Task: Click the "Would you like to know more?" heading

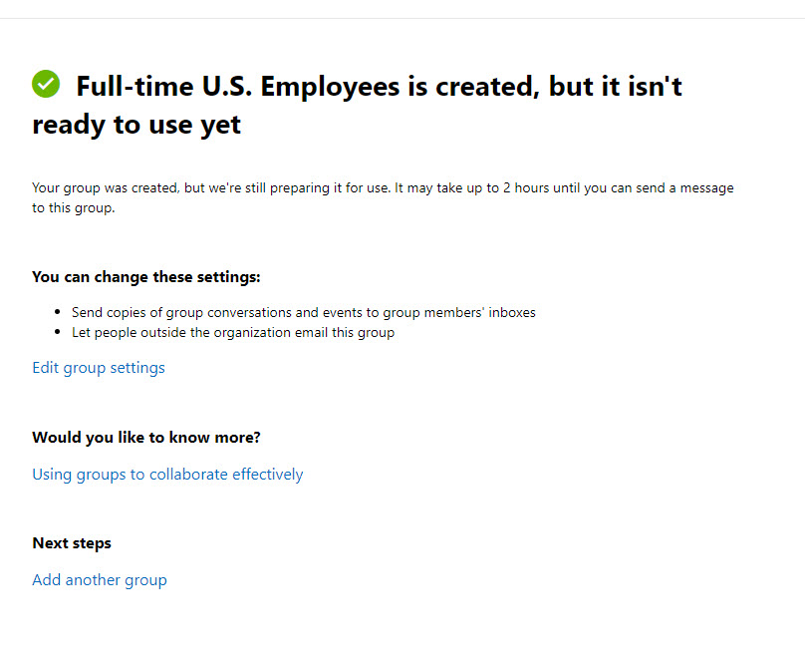Action: [152, 438]
